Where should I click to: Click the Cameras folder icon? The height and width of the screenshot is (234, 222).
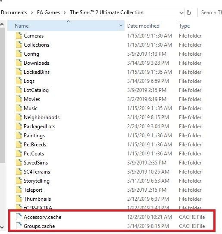[19, 36]
